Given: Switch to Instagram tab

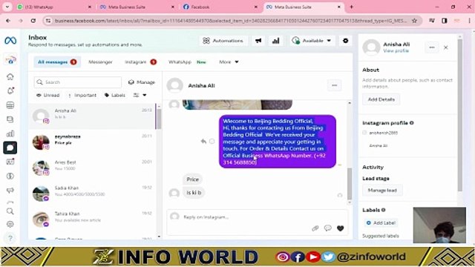Looking at the screenshot, I should click(x=140, y=62).
